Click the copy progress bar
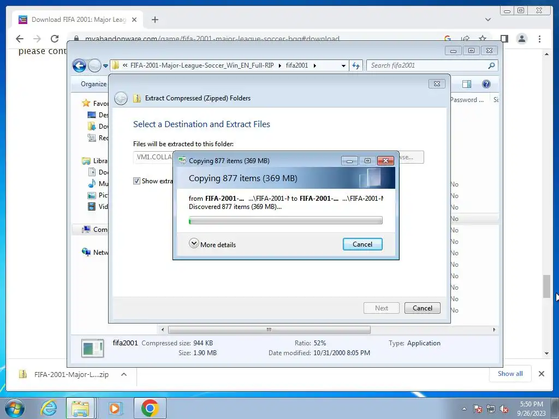Viewport: 559px width, 419px height. click(285, 220)
